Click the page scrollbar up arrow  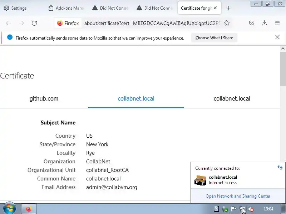point(283,49)
